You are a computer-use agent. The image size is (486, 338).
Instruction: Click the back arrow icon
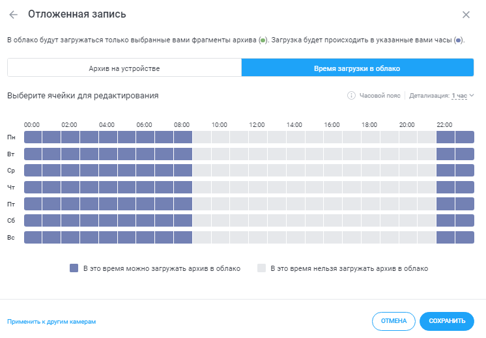pos(14,14)
